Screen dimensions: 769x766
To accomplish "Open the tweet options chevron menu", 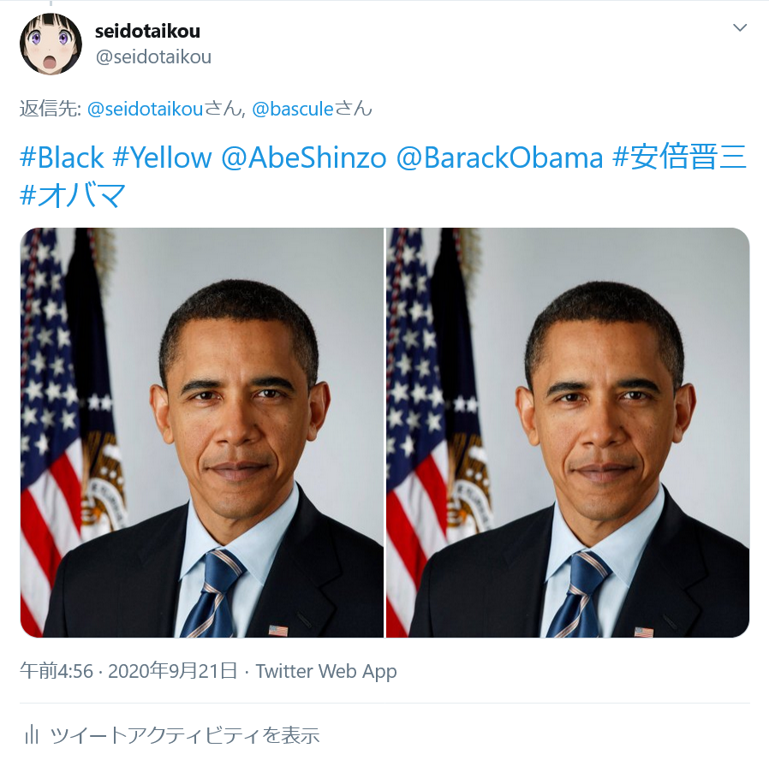I will pyautogui.click(x=740, y=27).
